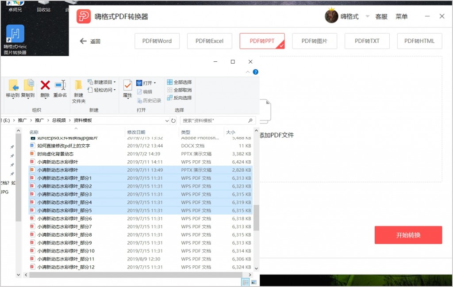
Task: Click the 嗨格式PDF转换器 logo icon
Action: 84,16
